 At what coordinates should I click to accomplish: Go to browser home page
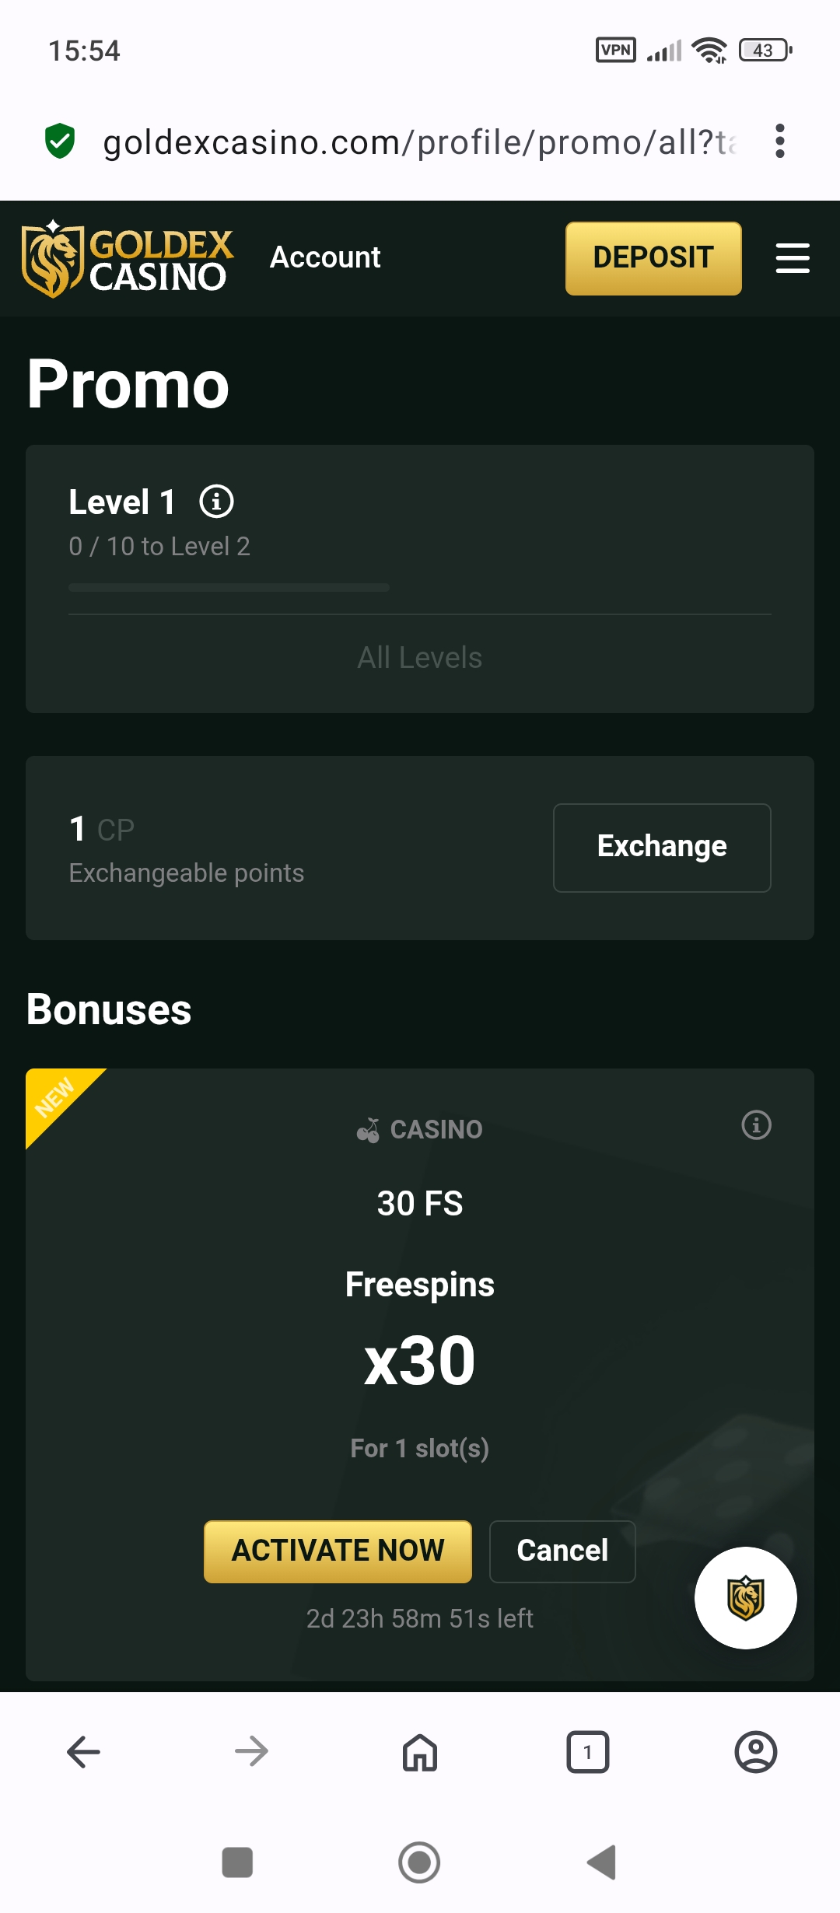pyautogui.click(x=420, y=1752)
